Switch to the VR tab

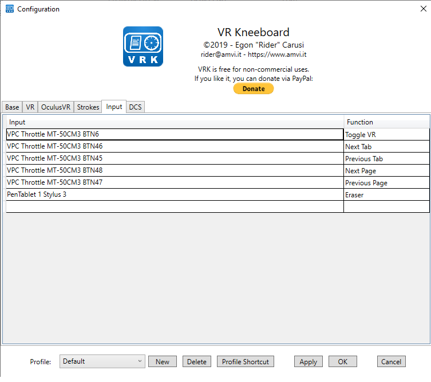[x=30, y=107]
